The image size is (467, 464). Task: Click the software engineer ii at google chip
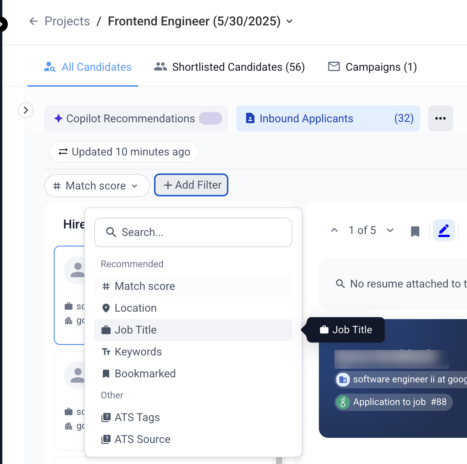[401, 380]
